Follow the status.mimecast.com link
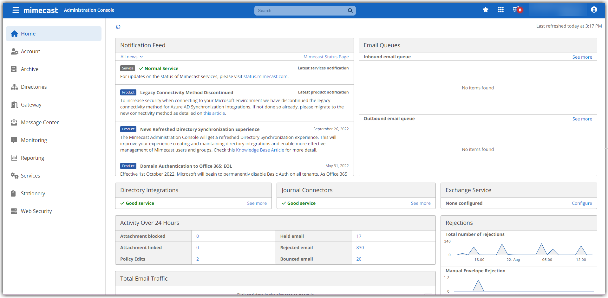 point(265,76)
